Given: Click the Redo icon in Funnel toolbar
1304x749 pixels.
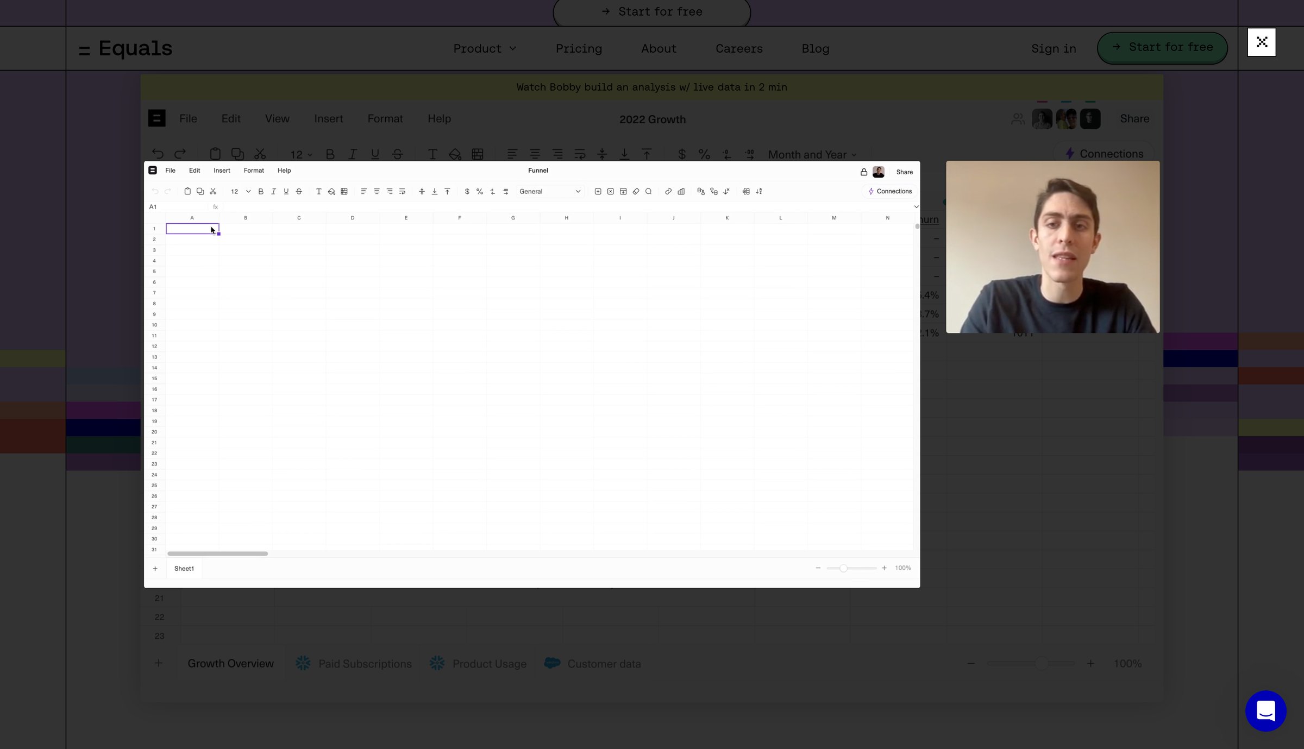Looking at the screenshot, I should [168, 191].
